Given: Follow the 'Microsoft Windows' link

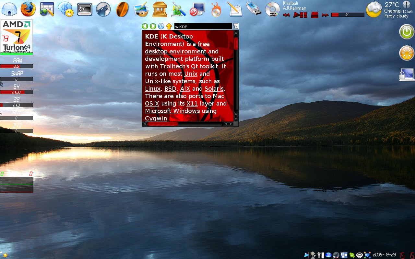Looking at the screenshot, I should [x=172, y=111].
